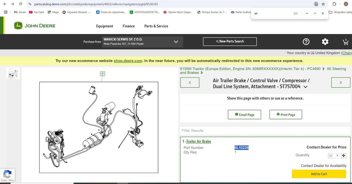Click the Change country link
This screenshot has height=184, width=352.
tap(347, 53)
